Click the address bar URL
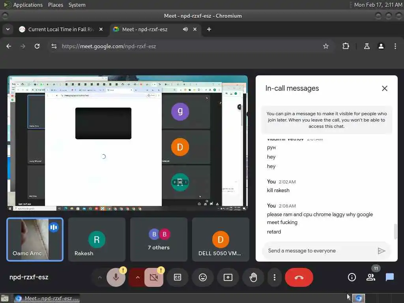The height and width of the screenshot is (303, 404). click(109, 47)
